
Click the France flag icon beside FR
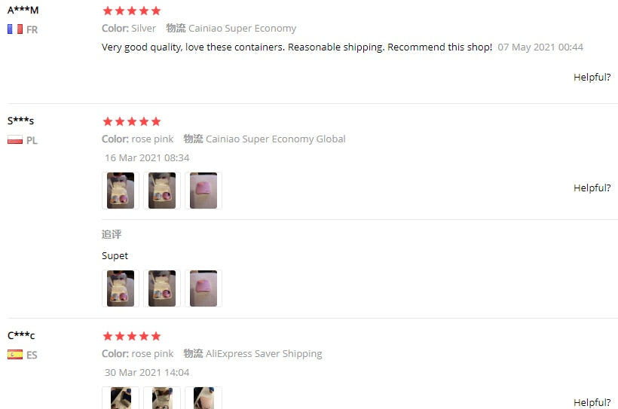click(14, 29)
